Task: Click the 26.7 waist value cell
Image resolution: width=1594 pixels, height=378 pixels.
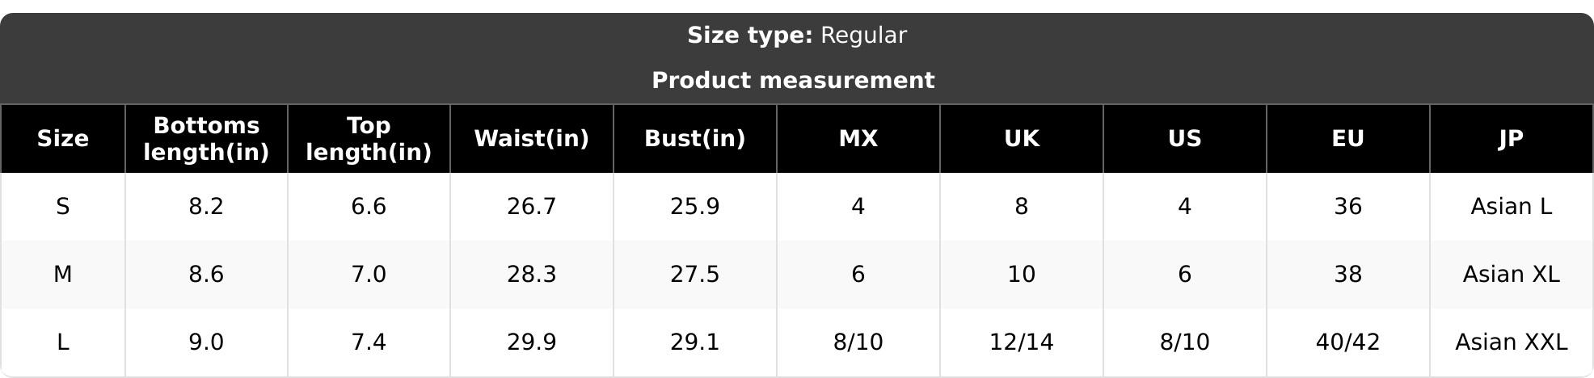Action: tap(532, 207)
